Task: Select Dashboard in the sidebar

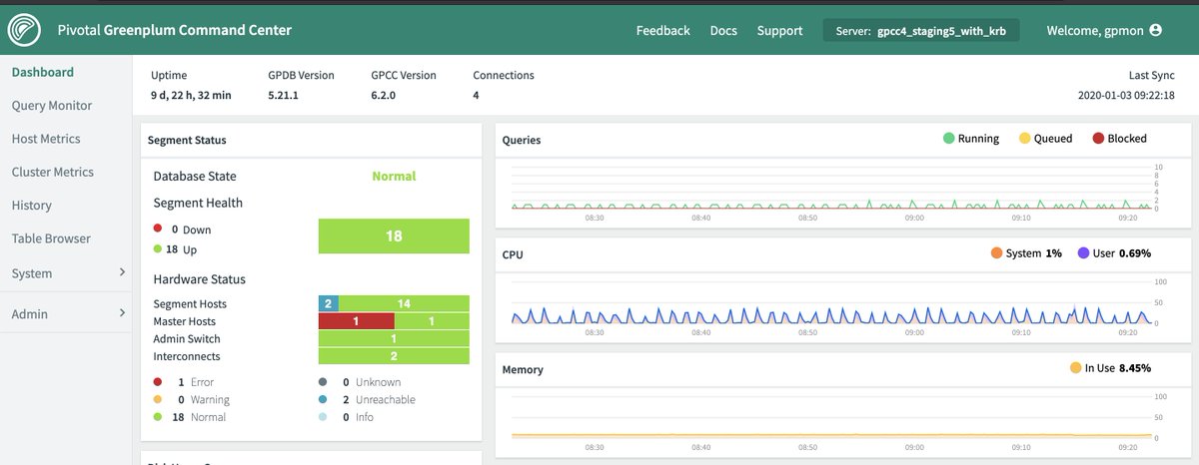Action: (x=43, y=72)
